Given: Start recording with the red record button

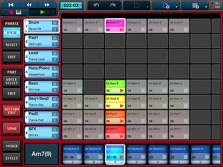Looking at the screenshot, I should pos(12,12).
